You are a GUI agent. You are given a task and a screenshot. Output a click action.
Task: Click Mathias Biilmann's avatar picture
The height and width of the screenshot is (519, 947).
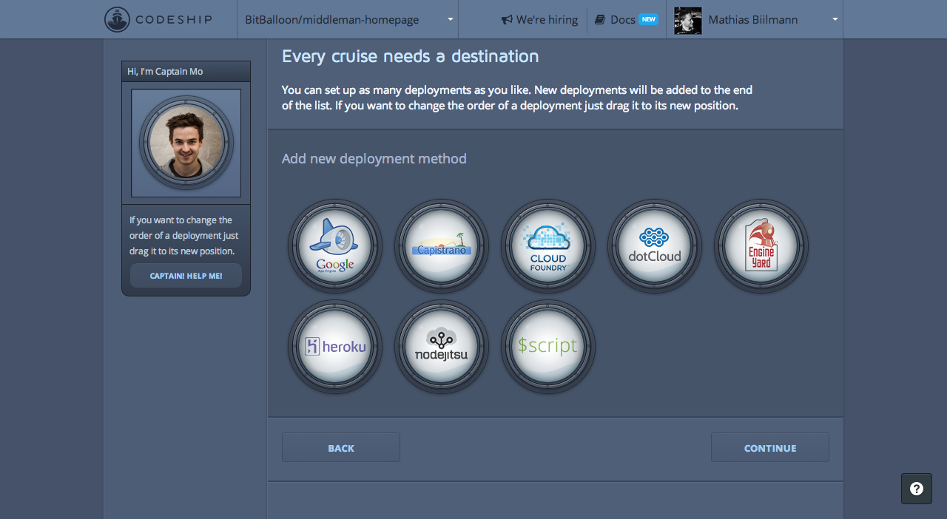click(x=688, y=21)
